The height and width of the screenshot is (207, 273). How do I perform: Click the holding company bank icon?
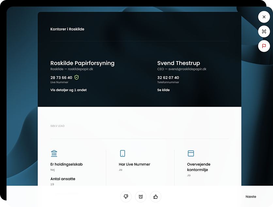point(54,153)
